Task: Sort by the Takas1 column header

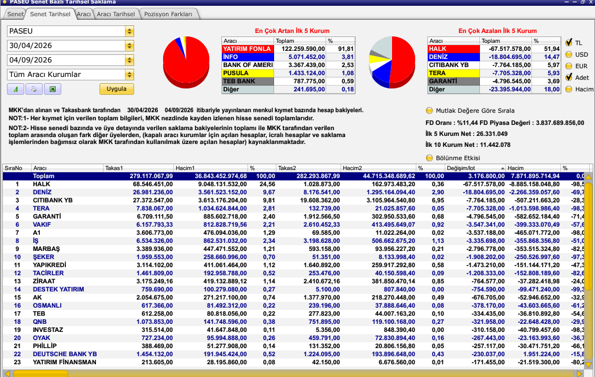Action: pyautogui.click(x=139, y=168)
